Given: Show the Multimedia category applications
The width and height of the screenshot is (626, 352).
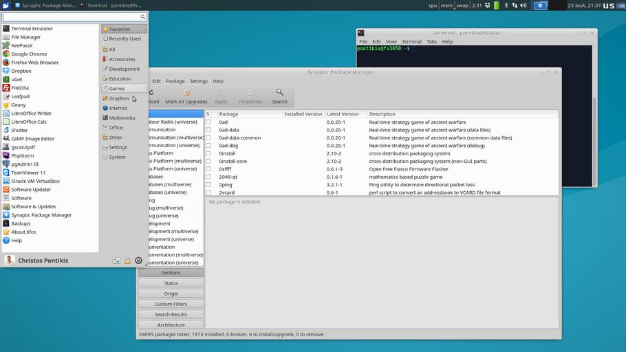Looking at the screenshot, I should [x=122, y=118].
